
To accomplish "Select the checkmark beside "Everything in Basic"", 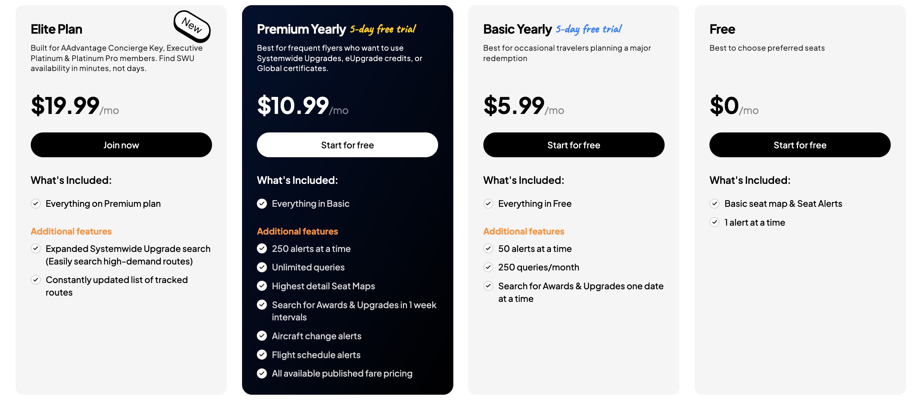I will 262,203.
